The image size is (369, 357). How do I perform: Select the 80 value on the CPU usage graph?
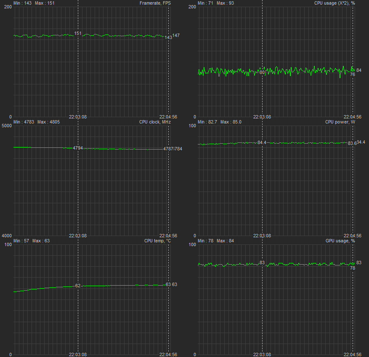click(262, 72)
